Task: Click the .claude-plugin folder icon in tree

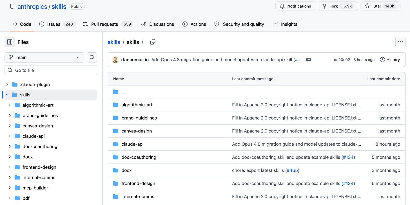Action: (x=15, y=84)
